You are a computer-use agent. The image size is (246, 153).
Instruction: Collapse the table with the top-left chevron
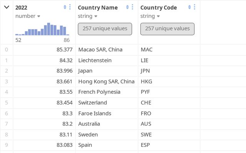[x=7, y=7]
